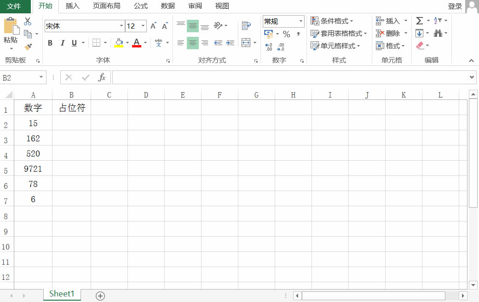Decrease font size with smaller A
Viewport: 479px width, 302px height.
coord(165,26)
